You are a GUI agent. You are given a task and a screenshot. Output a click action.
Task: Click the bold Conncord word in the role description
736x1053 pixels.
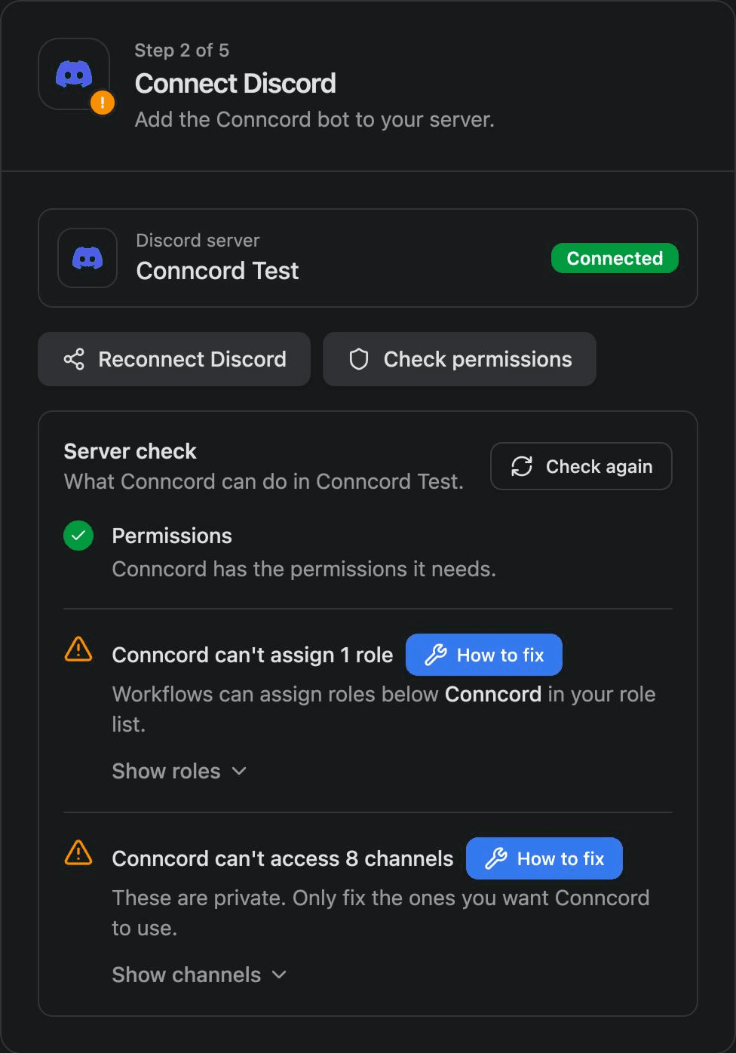pyautogui.click(x=493, y=694)
